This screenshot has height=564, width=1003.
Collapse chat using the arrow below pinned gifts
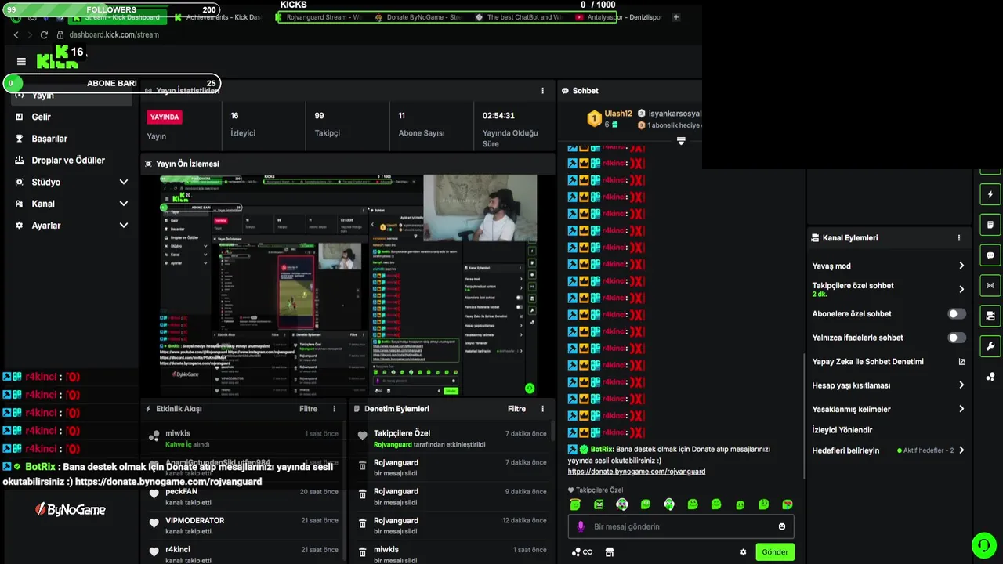[681, 141]
